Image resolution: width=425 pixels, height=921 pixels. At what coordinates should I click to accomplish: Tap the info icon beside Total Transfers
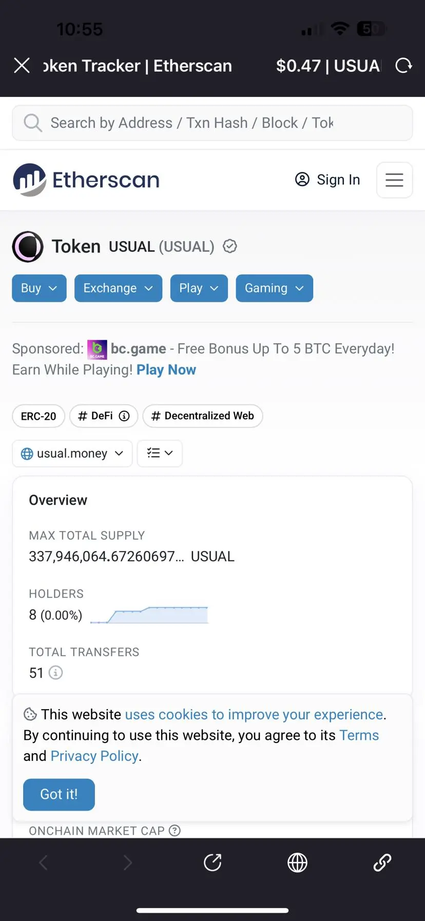click(x=55, y=673)
